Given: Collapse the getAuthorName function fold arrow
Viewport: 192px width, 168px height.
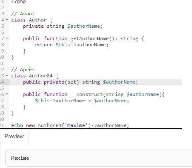Looking at the screenshot, I should 7,38.
